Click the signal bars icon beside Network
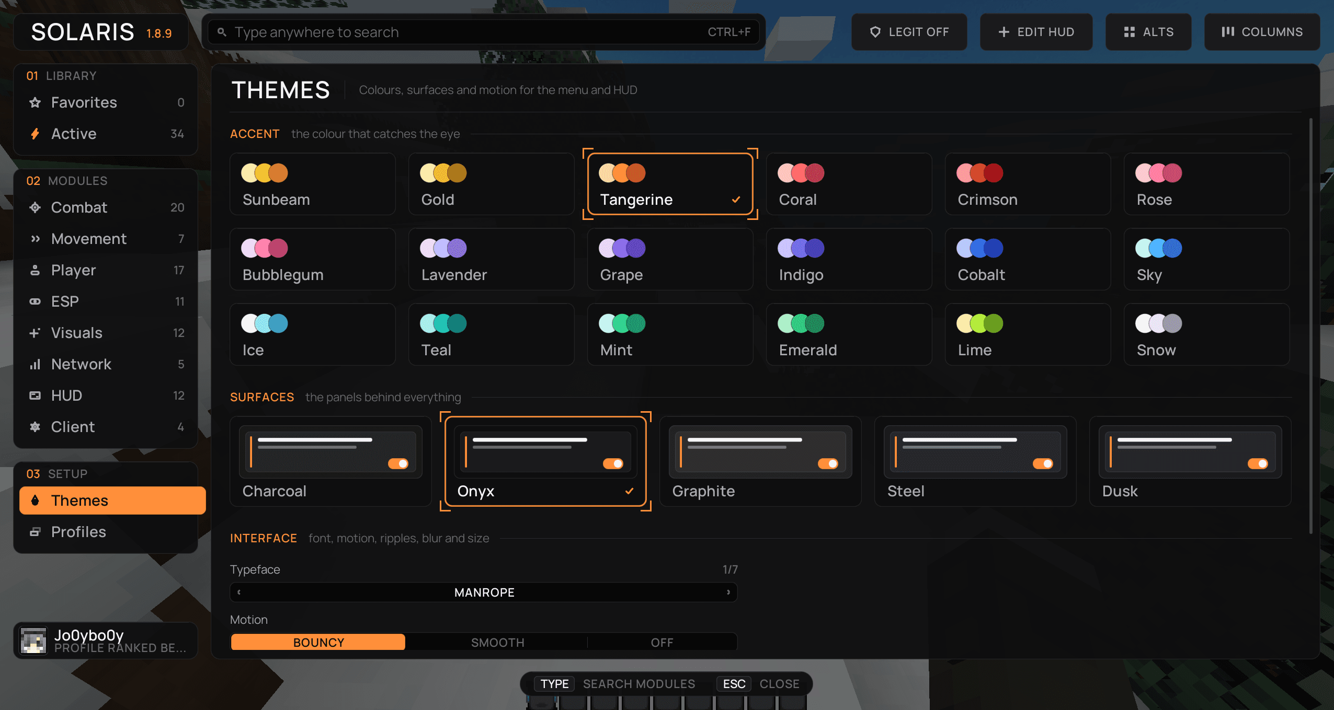Viewport: 1334px width, 710px height. pyautogui.click(x=35, y=364)
